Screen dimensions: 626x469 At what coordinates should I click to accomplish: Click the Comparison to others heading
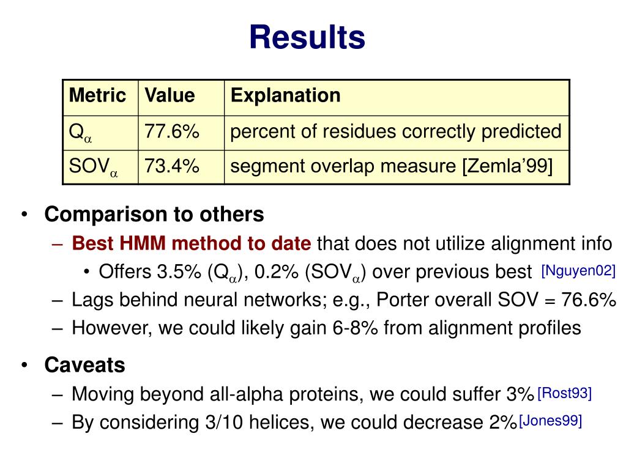click(x=154, y=215)
